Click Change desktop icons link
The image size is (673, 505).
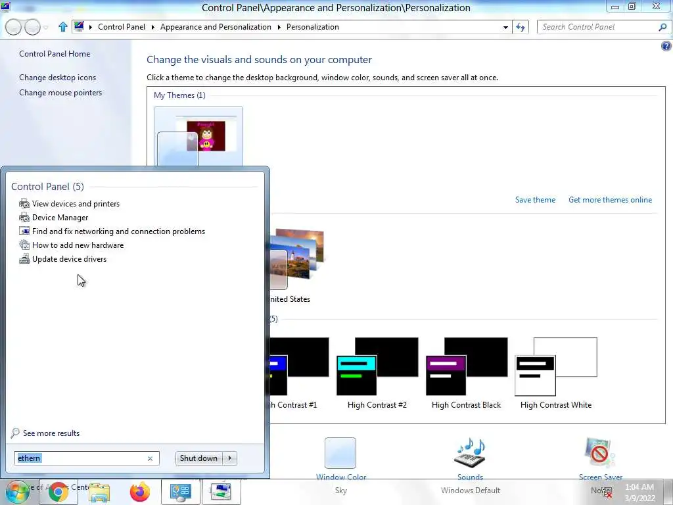pos(58,78)
